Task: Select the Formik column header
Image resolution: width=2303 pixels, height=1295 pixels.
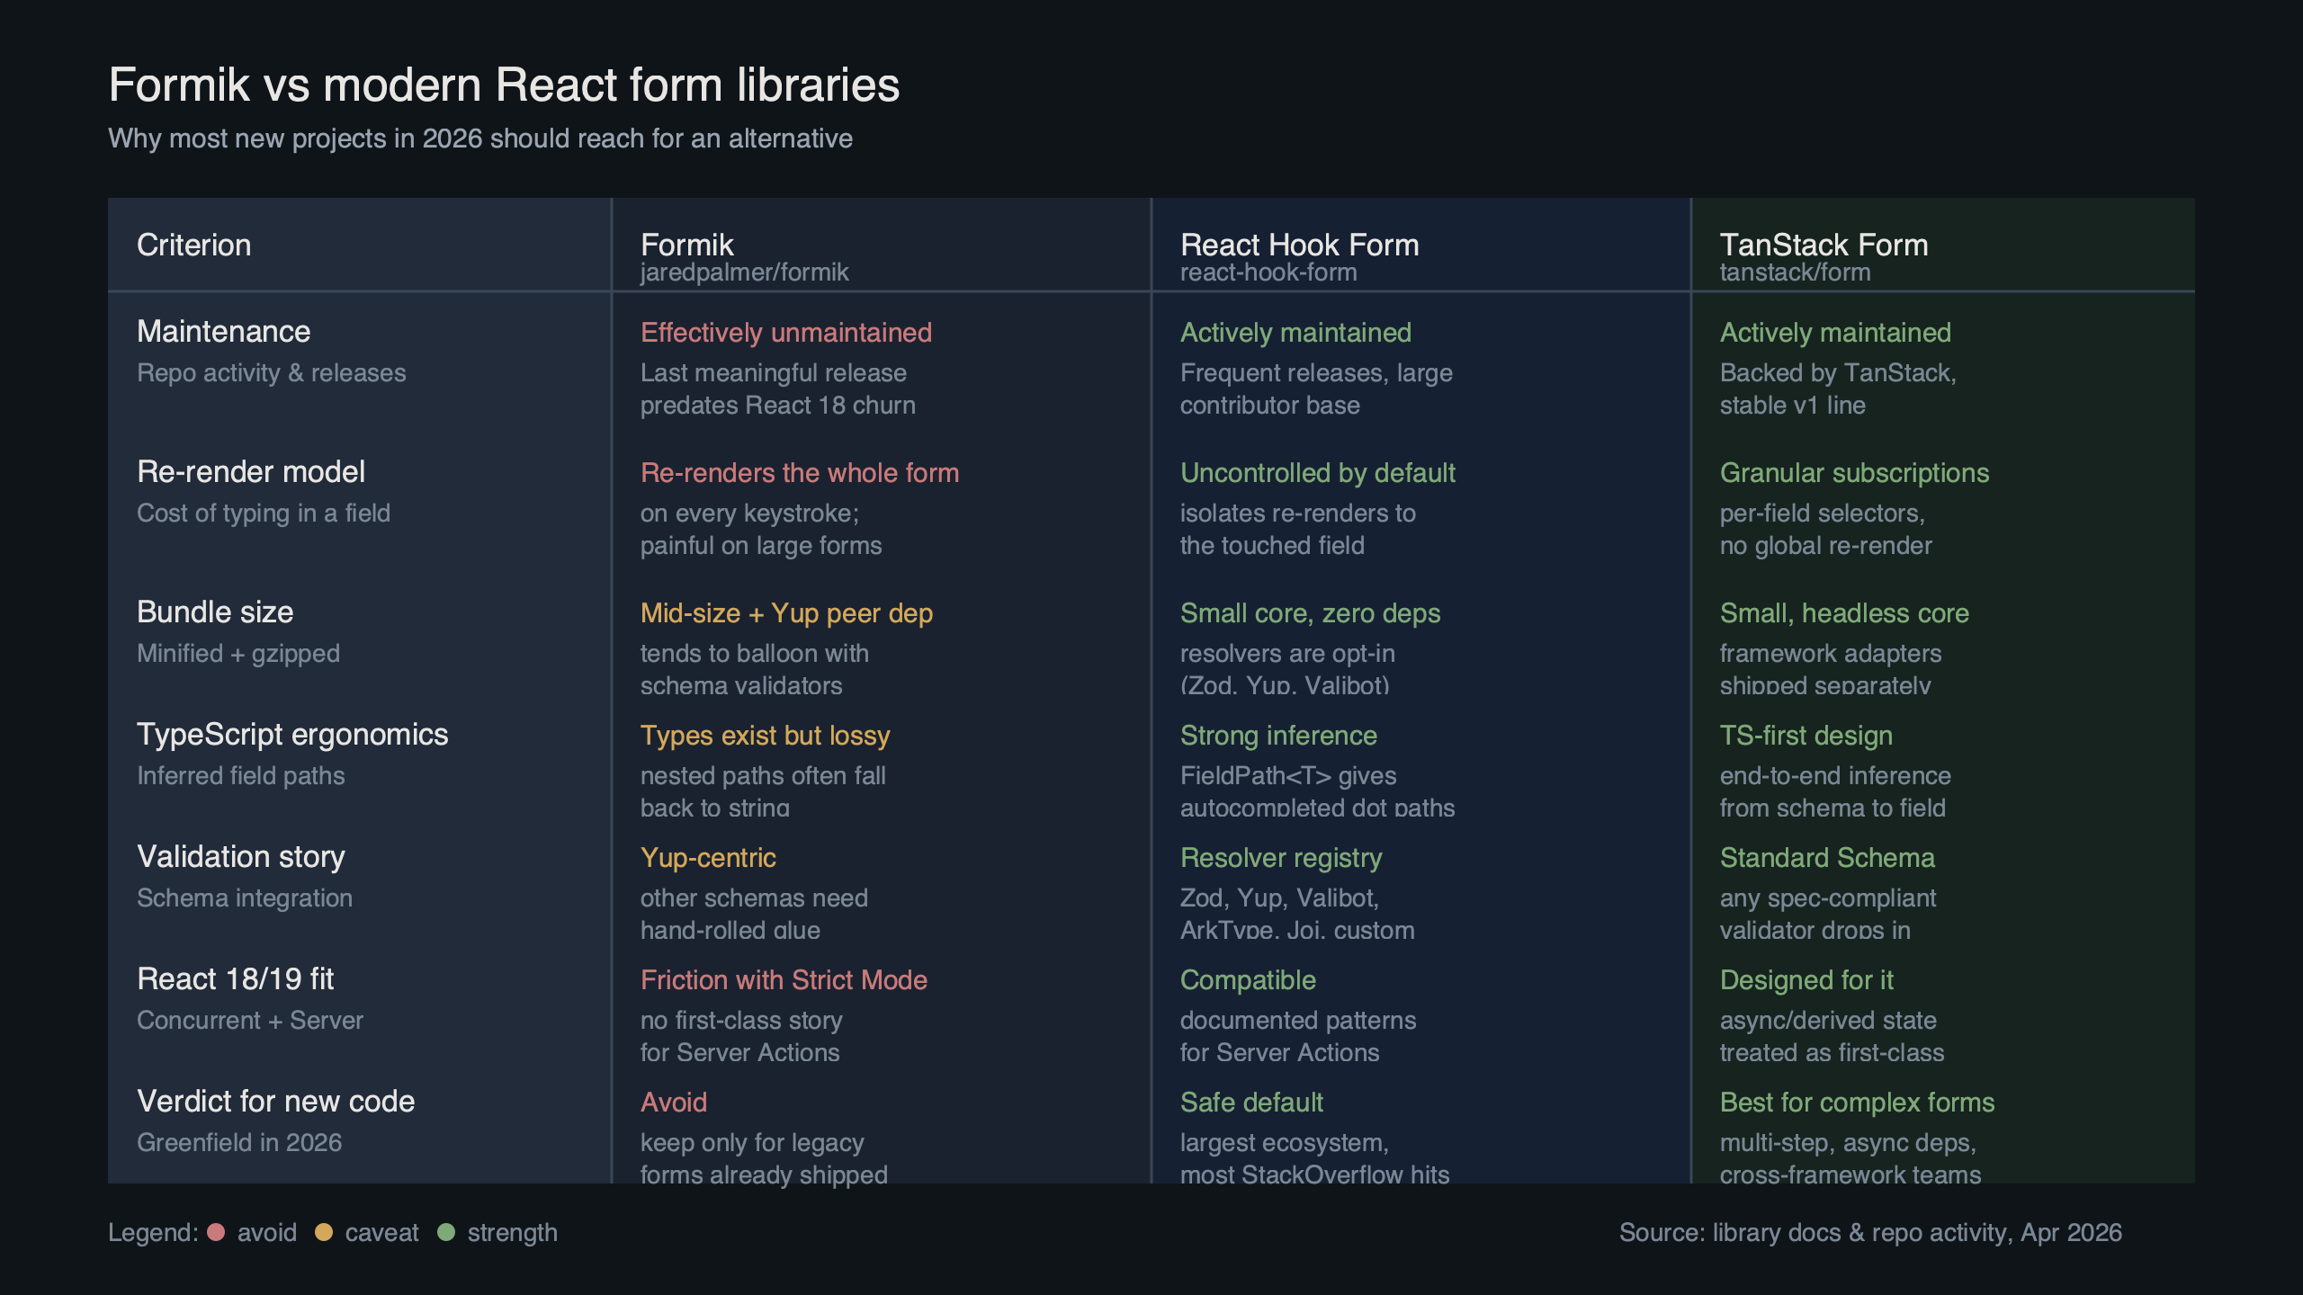Action: tap(686, 245)
